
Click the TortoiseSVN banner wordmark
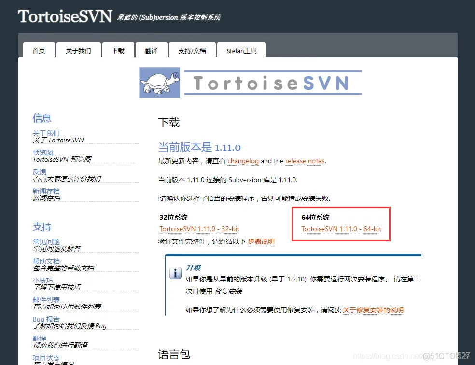pyautogui.click(x=273, y=83)
